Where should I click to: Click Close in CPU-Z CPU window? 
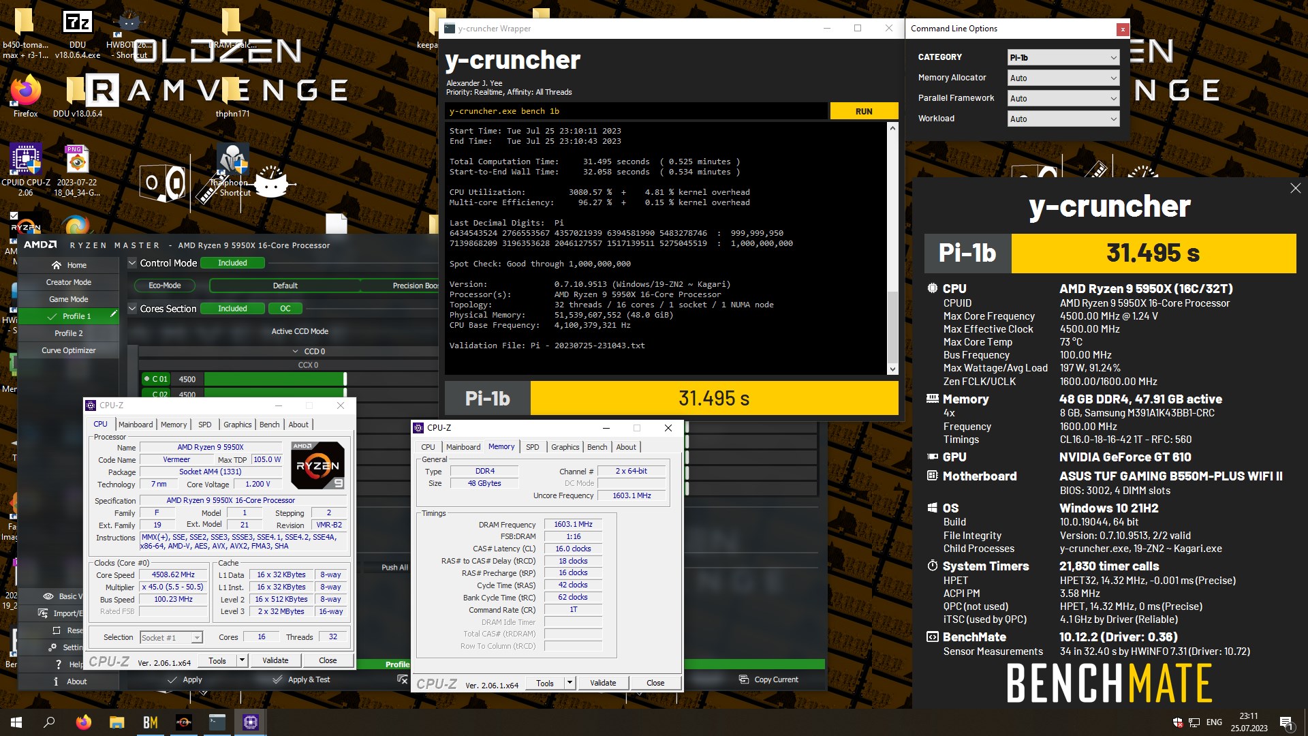click(328, 660)
